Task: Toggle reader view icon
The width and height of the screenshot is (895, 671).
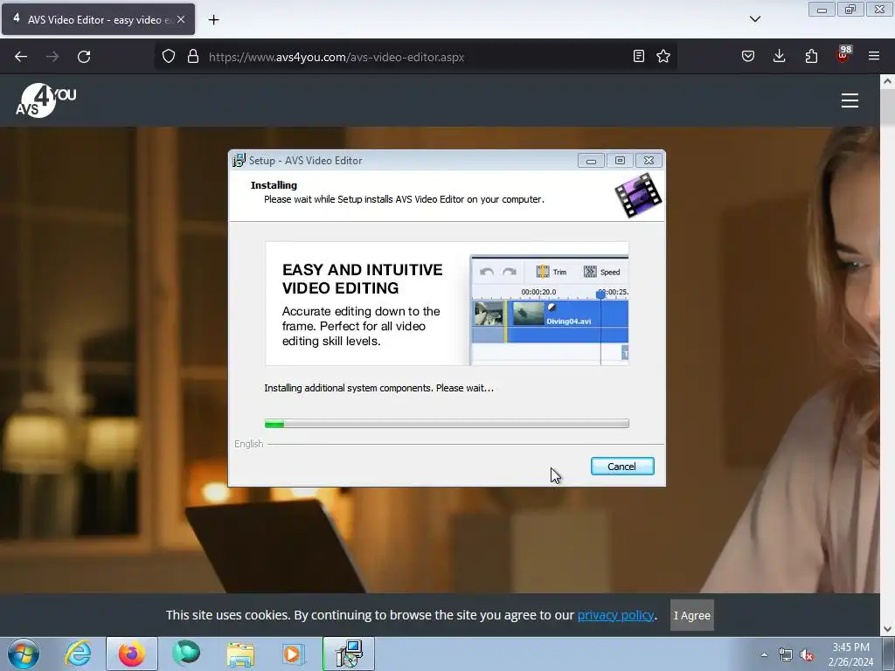Action: coord(639,56)
